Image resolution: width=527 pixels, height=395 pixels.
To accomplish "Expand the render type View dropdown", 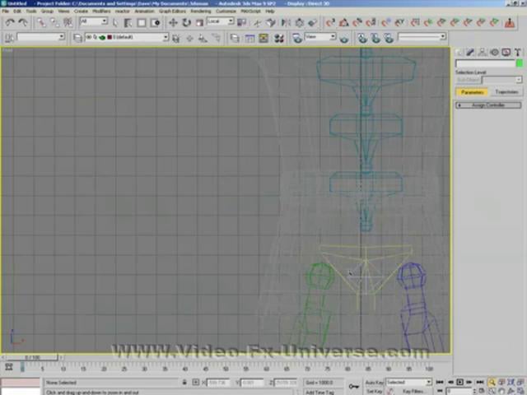I will tap(320, 36).
